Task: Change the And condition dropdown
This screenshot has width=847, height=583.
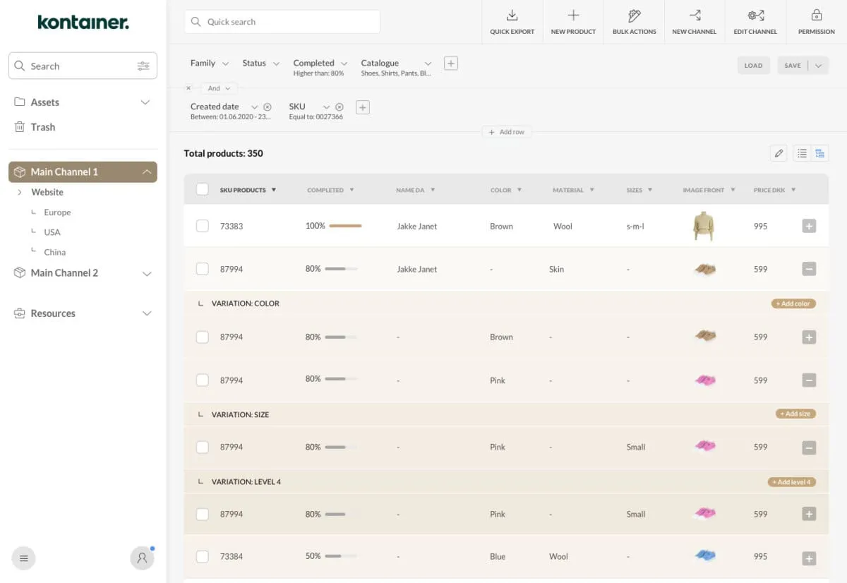Action: click(219, 88)
